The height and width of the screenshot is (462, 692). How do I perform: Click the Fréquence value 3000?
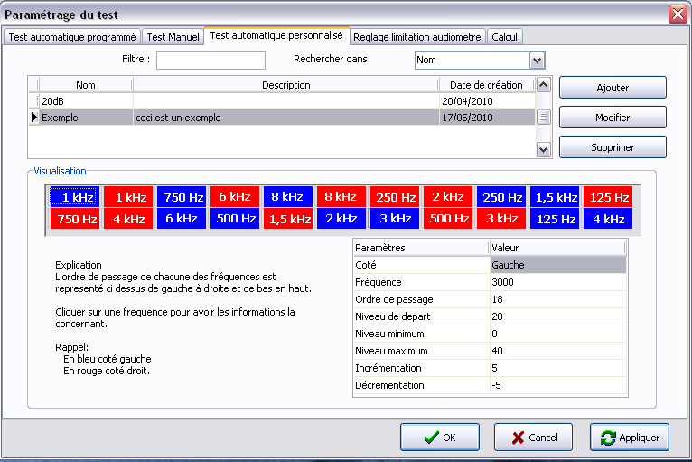558,282
